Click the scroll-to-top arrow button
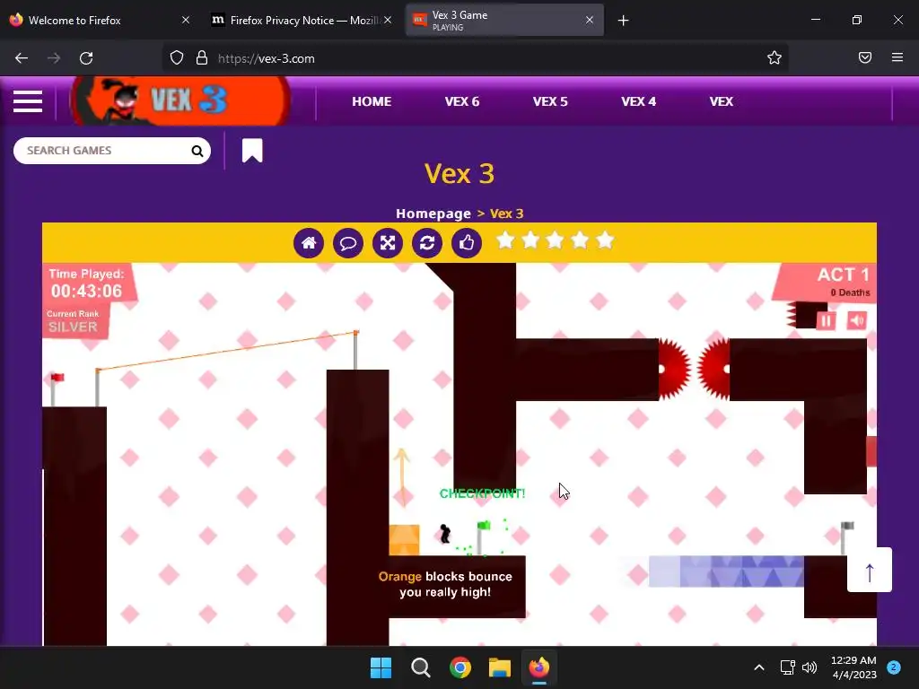919x689 pixels. [x=869, y=570]
